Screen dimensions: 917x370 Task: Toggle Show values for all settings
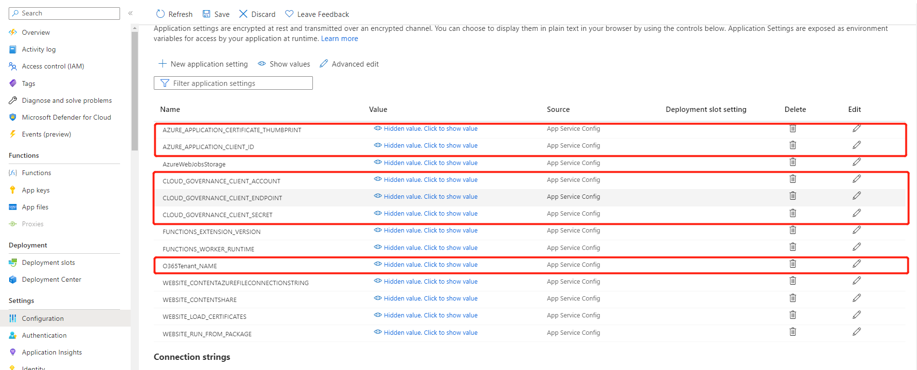pos(284,64)
